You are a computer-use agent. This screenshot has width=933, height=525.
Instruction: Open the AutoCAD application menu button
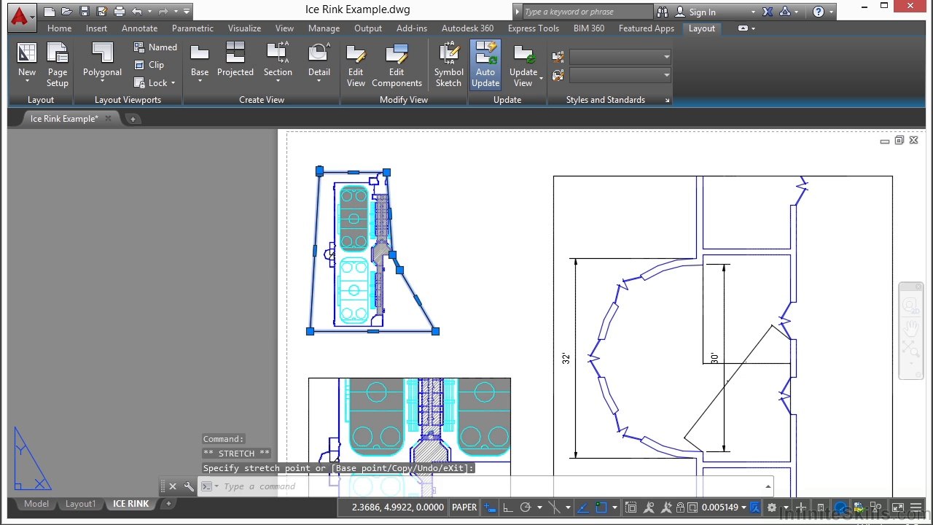[20, 16]
